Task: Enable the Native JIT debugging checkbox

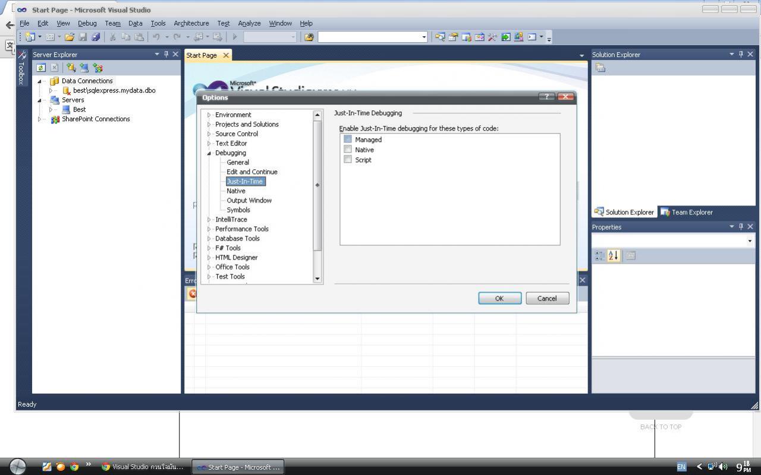Action: coord(348,149)
